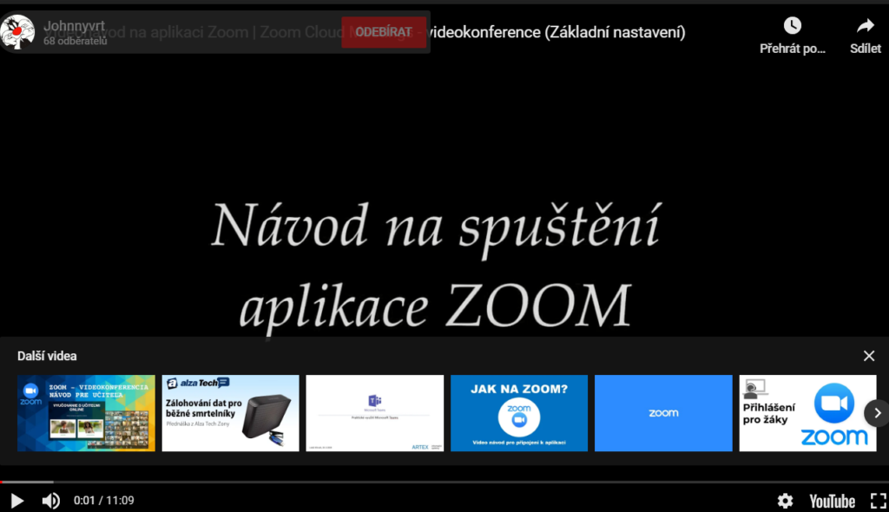This screenshot has width=889, height=512.
Task: Subscribe with the ODEBÍRAT button
Action: [384, 32]
